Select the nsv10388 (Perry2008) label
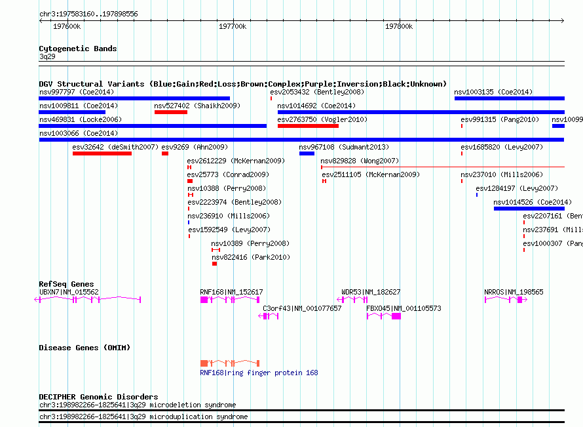 [x=227, y=188]
